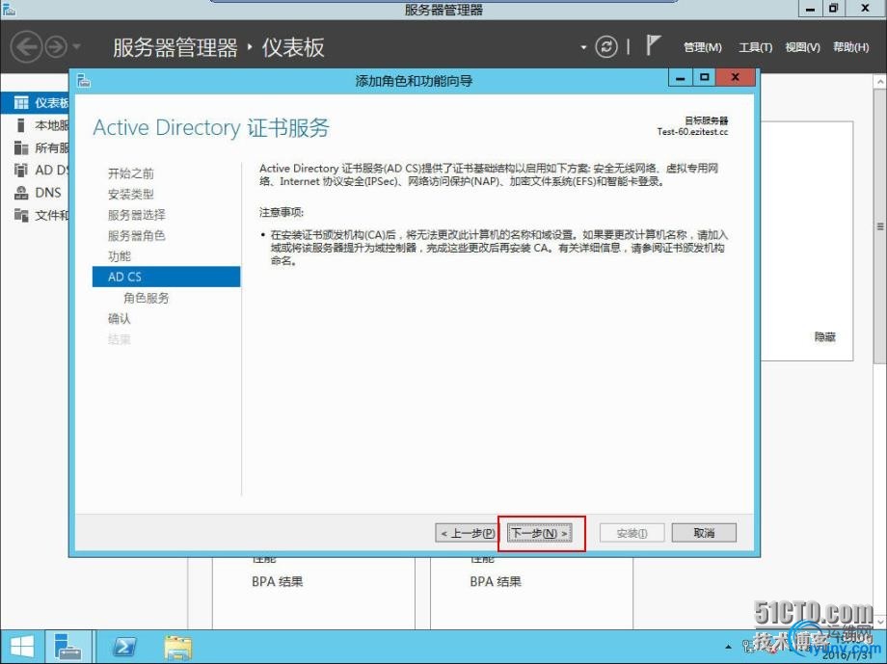Click 取消 cancel button

click(704, 533)
